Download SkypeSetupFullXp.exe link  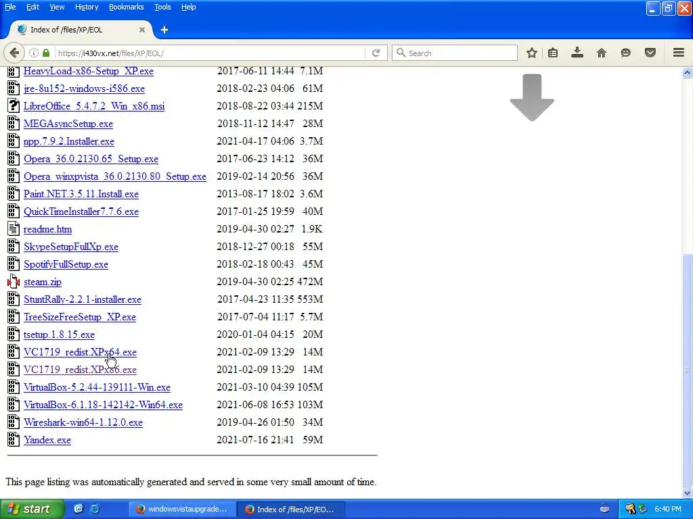(70, 247)
